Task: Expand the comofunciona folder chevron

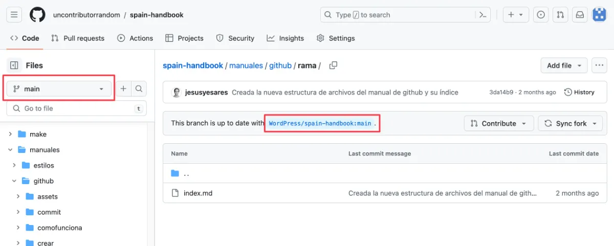Action: click(x=18, y=228)
